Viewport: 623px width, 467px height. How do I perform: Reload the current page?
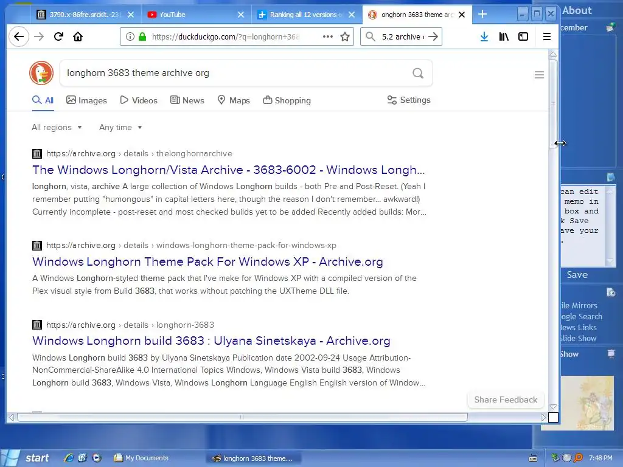(58, 37)
